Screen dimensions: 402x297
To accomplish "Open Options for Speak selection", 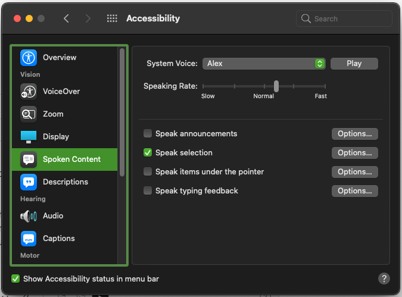I will coord(354,153).
